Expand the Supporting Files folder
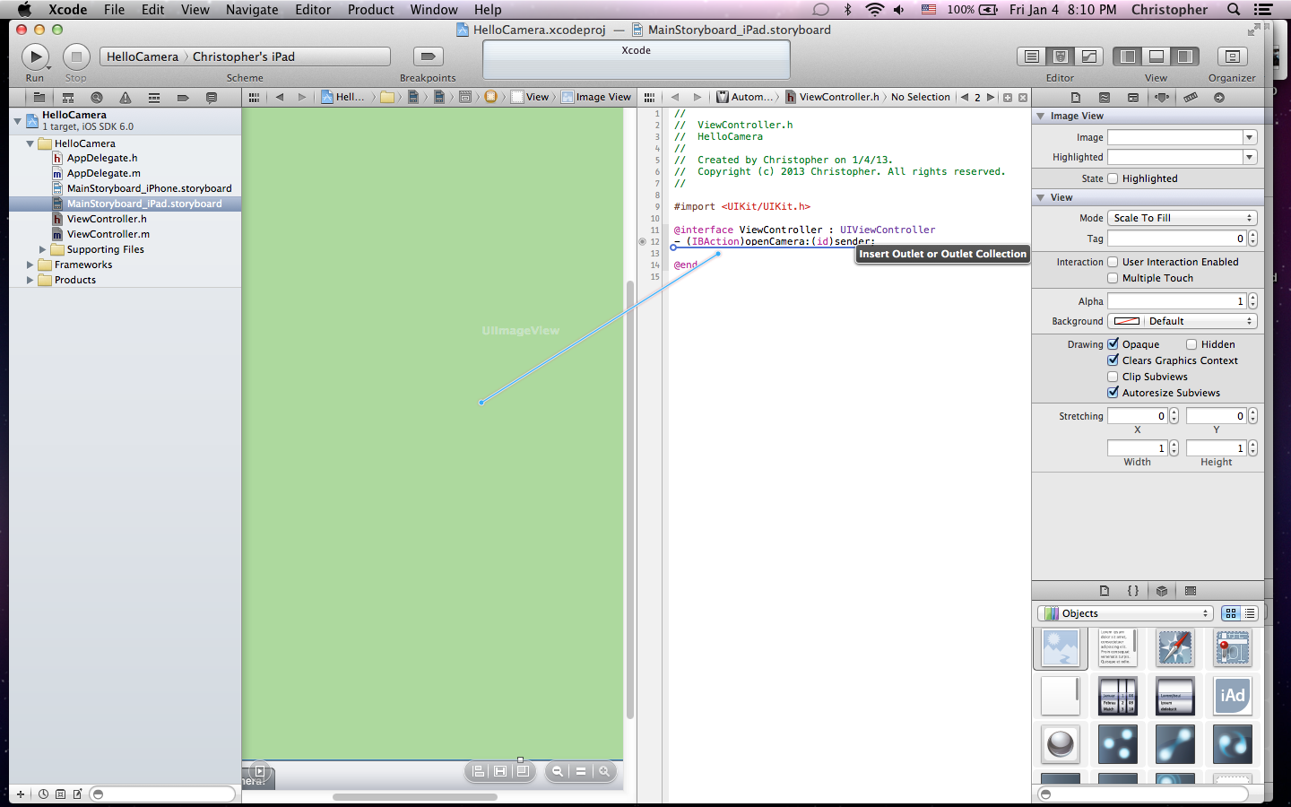 click(42, 249)
